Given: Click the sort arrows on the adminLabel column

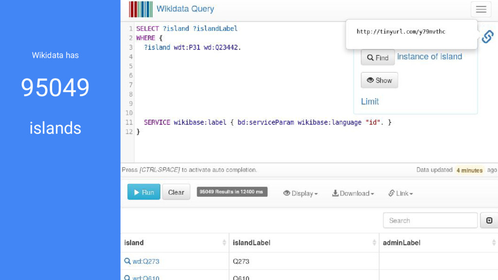Looking at the screenshot, I should point(494,243).
